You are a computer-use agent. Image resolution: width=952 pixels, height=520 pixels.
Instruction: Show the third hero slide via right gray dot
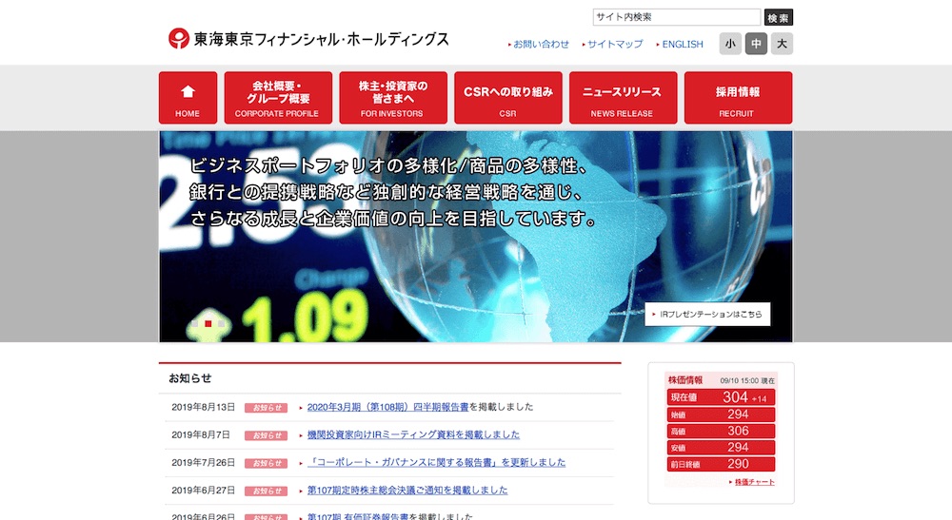[x=222, y=323]
